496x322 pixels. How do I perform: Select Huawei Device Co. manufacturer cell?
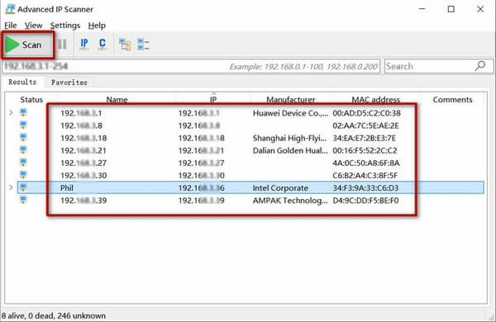coord(290,113)
